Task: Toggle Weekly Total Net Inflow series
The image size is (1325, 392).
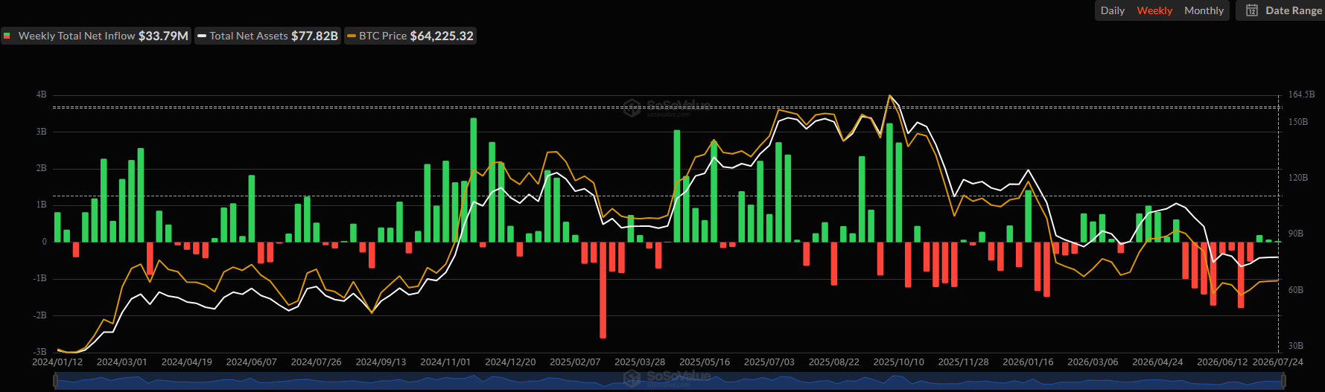Action: point(96,36)
